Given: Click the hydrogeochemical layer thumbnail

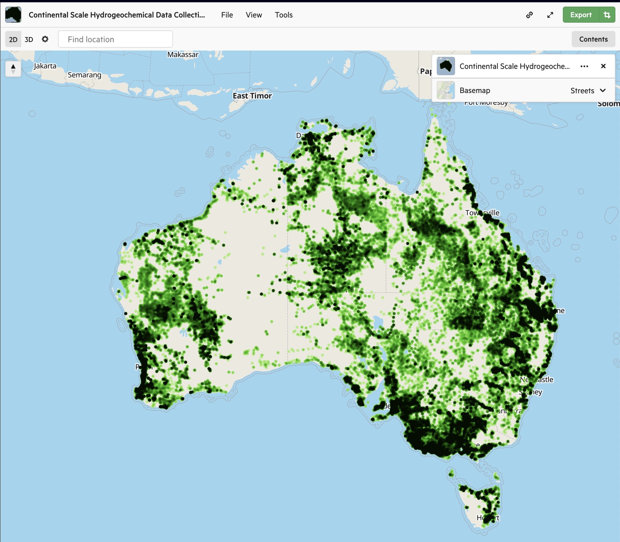Looking at the screenshot, I should click(446, 66).
